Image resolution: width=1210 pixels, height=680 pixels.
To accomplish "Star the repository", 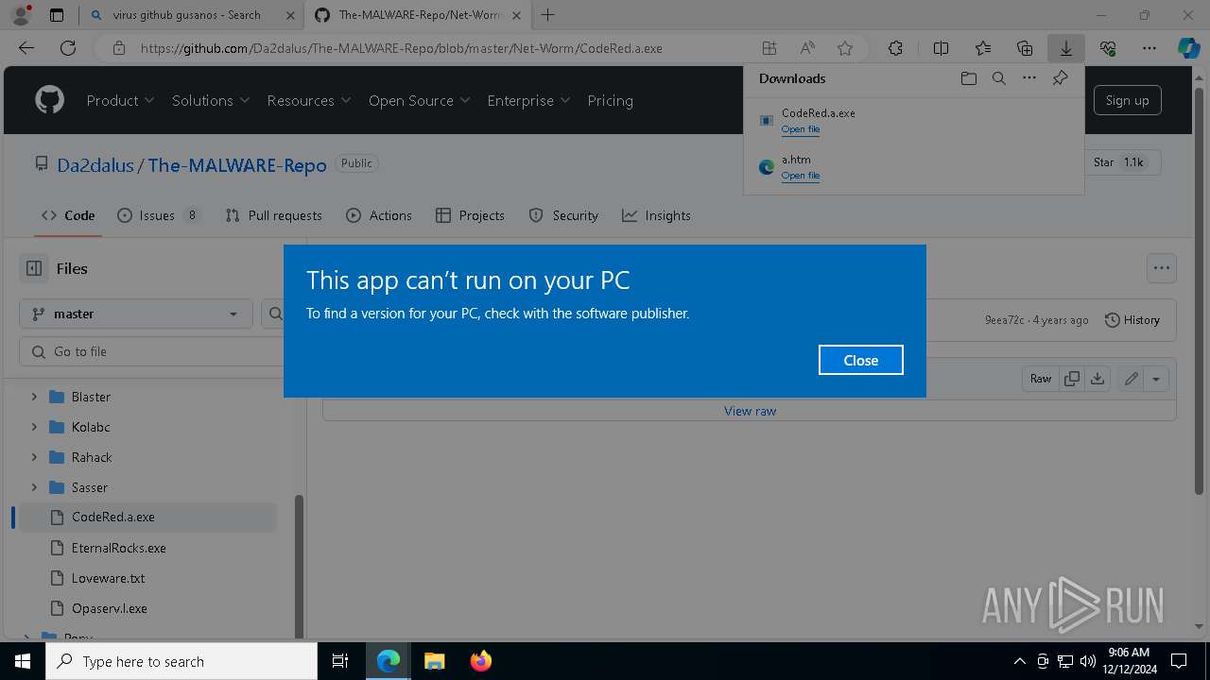I will (1117, 162).
